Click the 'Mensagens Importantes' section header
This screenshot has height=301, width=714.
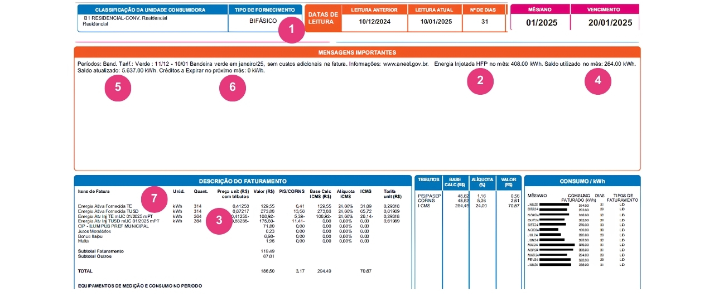(x=357, y=52)
